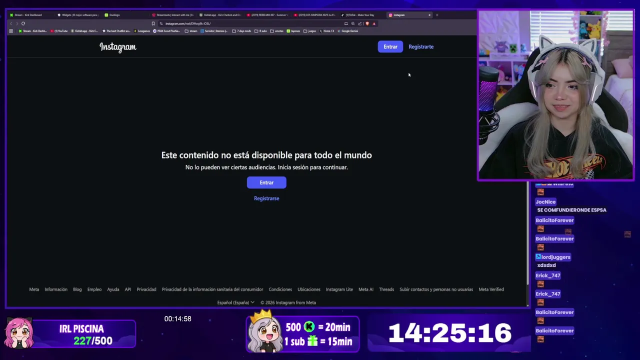Switch to the Duolingo tab
Viewport: 640px width, 360px height.
[x=125, y=15]
